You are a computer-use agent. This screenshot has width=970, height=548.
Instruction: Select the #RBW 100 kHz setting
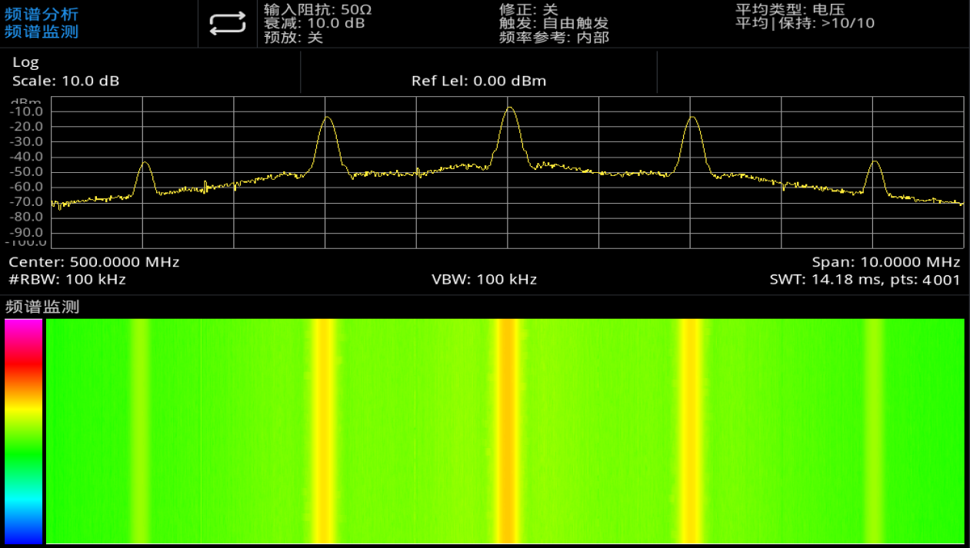67,280
